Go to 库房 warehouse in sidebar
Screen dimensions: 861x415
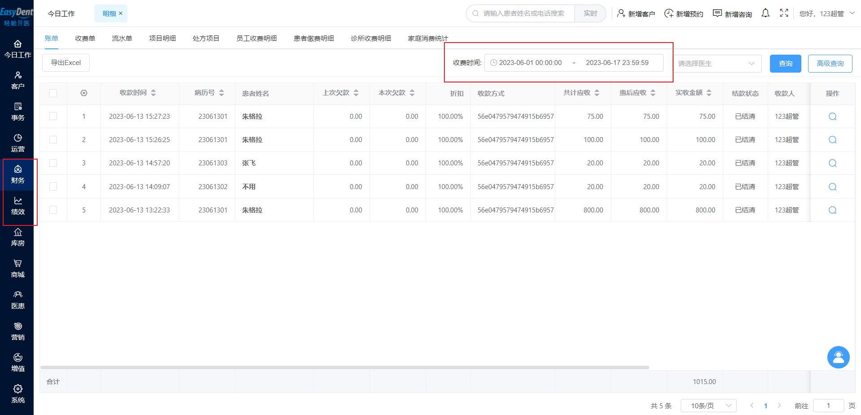(18, 237)
